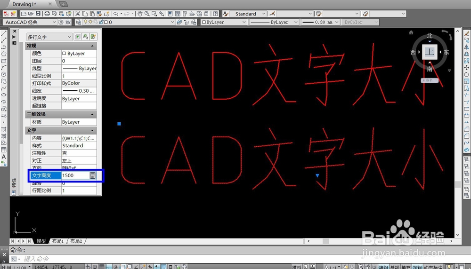Click the ViewCube 西 direction label
This screenshot has width=471, height=269.
(x=413, y=52)
